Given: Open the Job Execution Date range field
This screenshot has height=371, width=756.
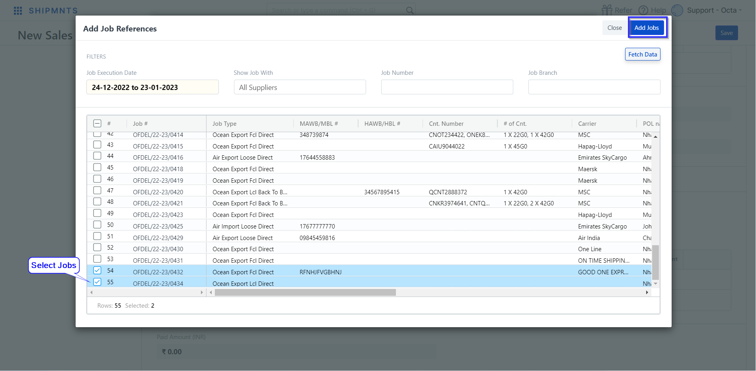Looking at the screenshot, I should point(152,87).
